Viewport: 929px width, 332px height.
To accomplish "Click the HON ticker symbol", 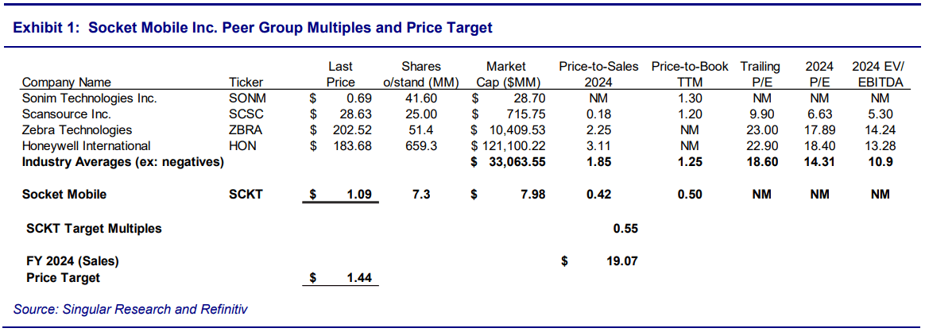I will coord(241,146).
